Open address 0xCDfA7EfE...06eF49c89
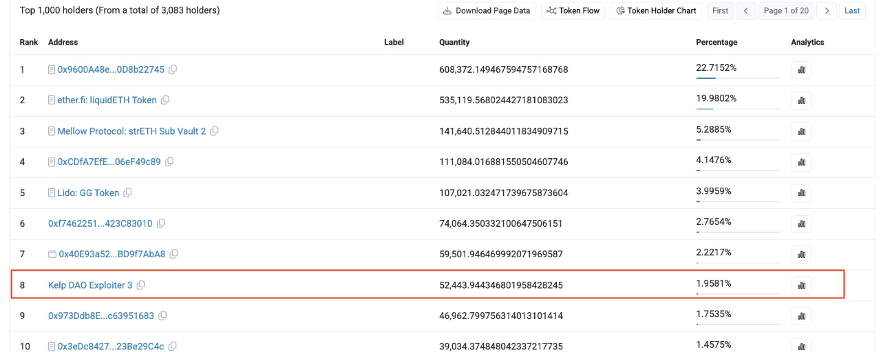Screen dimensions: 881x352 click(x=109, y=162)
